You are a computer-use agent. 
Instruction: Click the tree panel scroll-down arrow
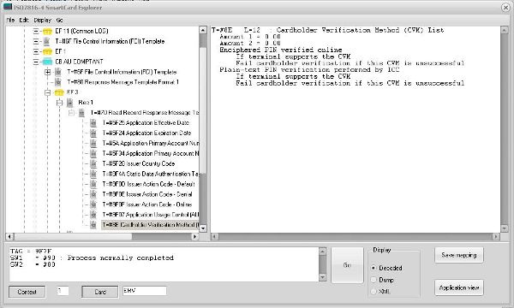tap(203, 228)
